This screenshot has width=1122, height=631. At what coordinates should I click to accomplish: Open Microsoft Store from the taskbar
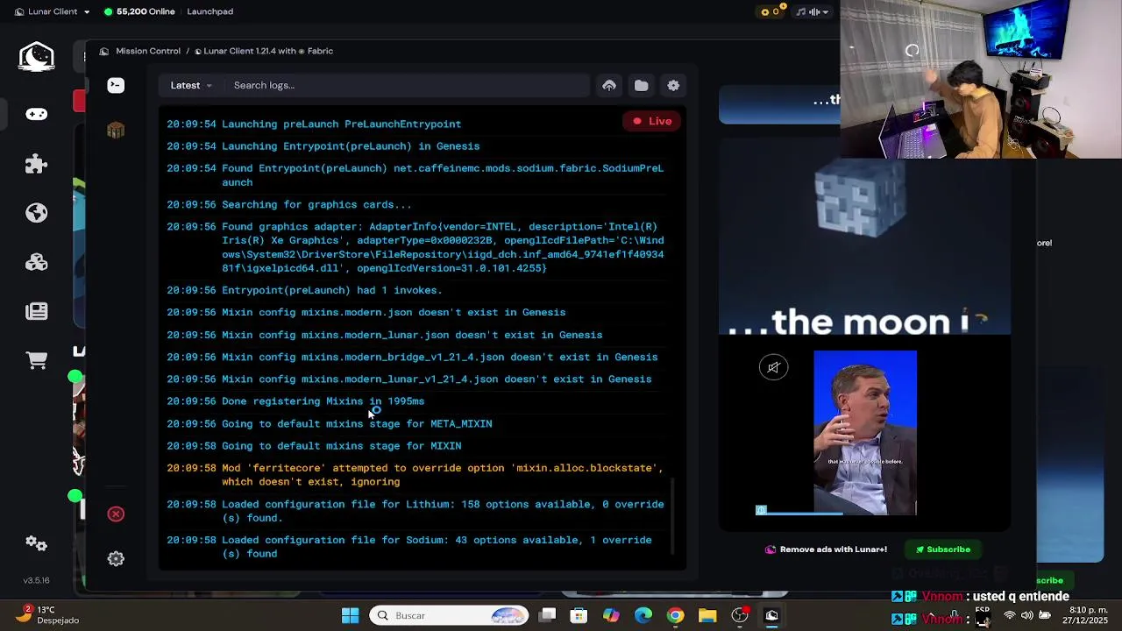[x=579, y=615]
